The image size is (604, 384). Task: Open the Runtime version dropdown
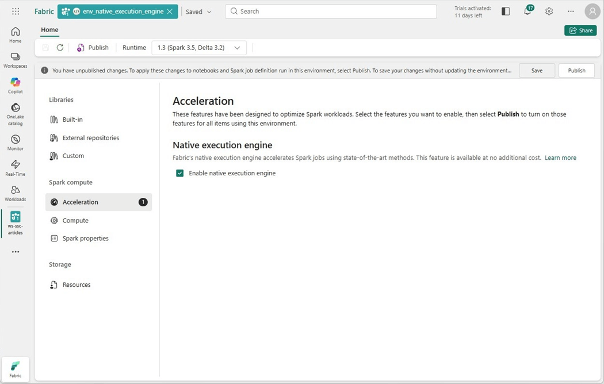click(199, 48)
